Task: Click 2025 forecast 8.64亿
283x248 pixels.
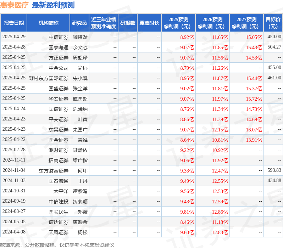Action: point(187,140)
